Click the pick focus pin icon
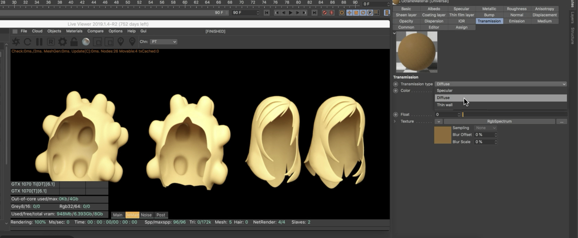578x238 pixels. 121,42
